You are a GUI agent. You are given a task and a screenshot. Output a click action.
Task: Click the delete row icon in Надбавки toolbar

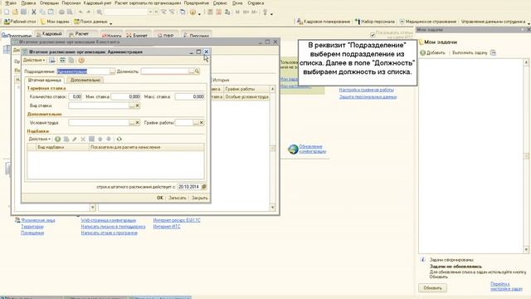[x=83, y=139]
